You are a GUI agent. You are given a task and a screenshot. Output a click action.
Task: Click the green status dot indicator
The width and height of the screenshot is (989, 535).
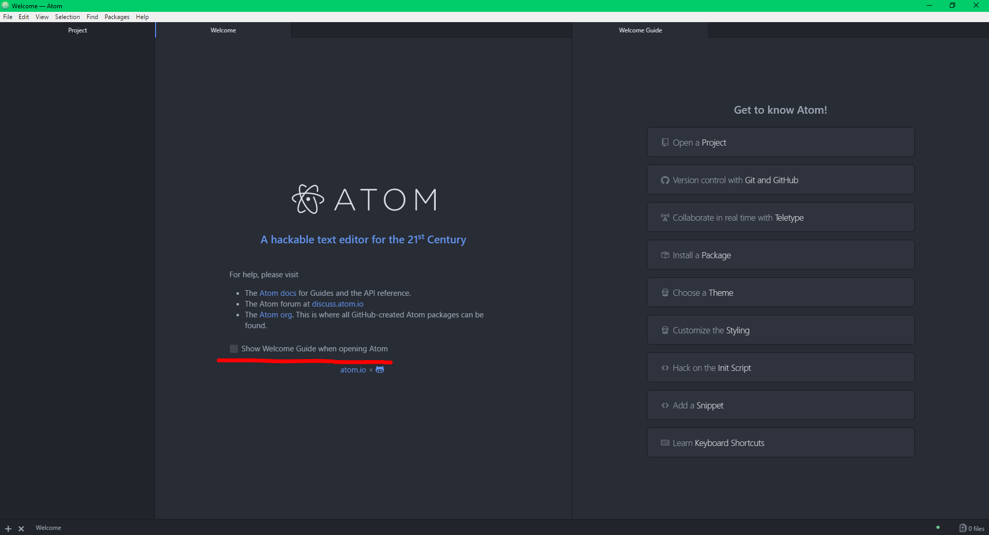[x=938, y=527]
